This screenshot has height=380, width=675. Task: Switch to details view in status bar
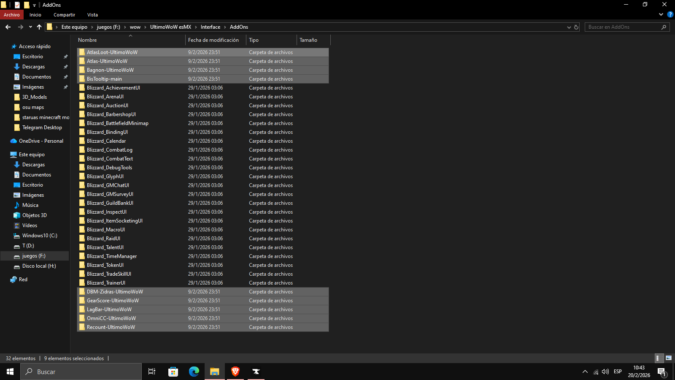(658, 358)
